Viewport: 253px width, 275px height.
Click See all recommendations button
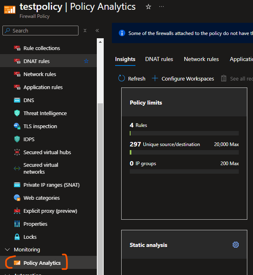pos(237,79)
